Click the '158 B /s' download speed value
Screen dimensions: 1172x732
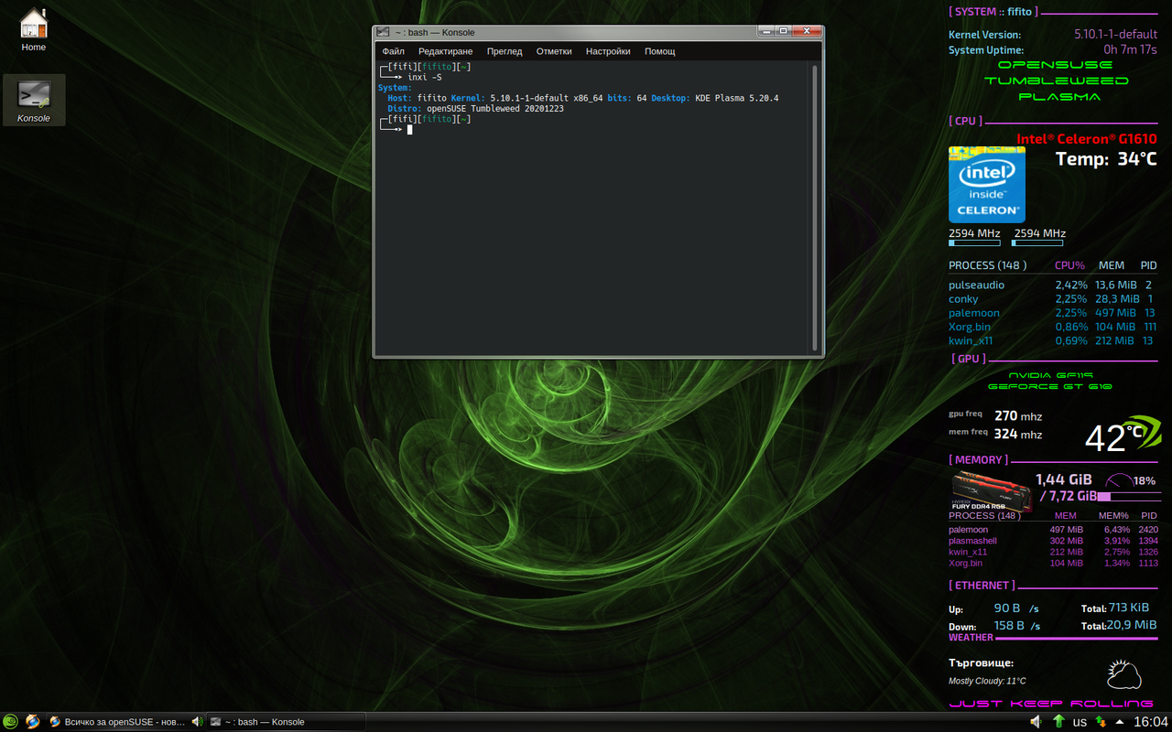(1016, 626)
